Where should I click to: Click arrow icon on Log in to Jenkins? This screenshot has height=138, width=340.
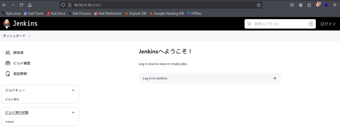click(x=274, y=78)
